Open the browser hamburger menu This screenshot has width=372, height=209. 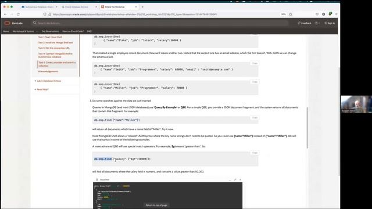point(336,14)
